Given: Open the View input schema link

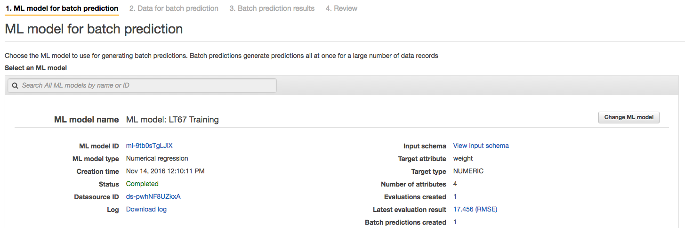Looking at the screenshot, I should [x=481, y=146].
